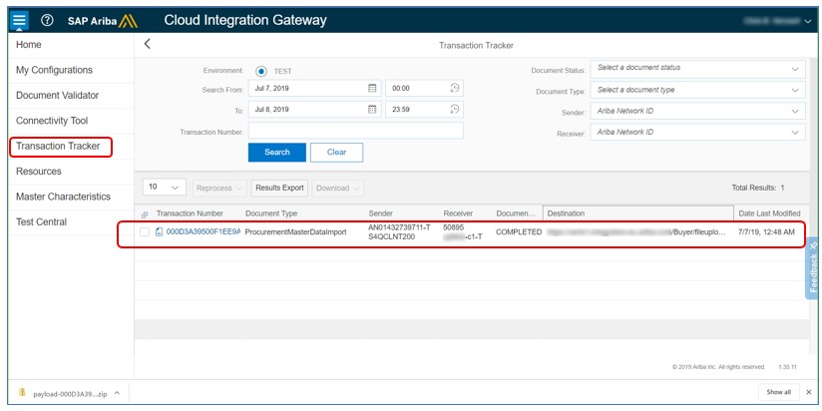Click the Search From date field Jul 7, 2019
Viewport: 822px width, 411px height.
click(314, 88)
